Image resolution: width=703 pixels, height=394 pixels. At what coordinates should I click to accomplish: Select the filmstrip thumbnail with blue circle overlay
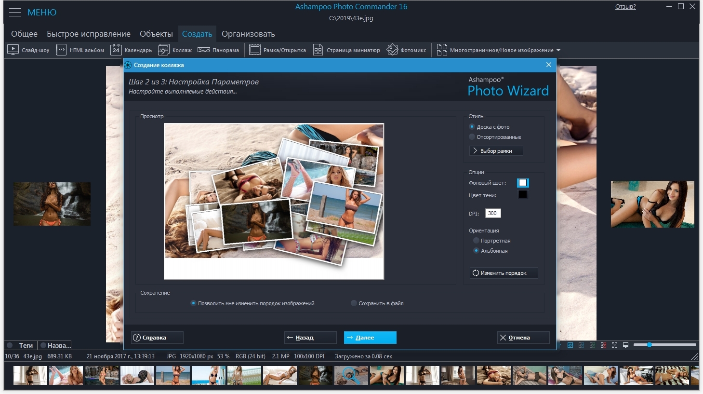(351, 375)
